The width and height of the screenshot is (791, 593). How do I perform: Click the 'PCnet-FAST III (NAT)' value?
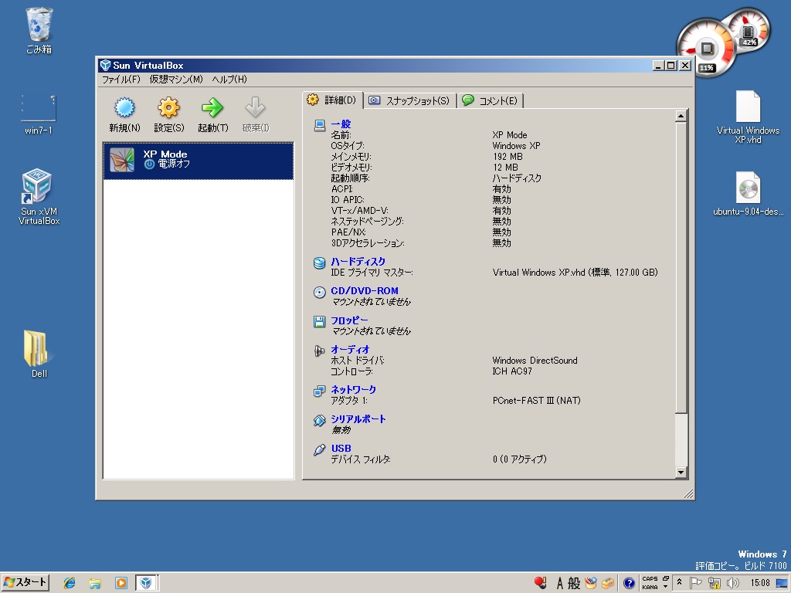coord(537,401)
